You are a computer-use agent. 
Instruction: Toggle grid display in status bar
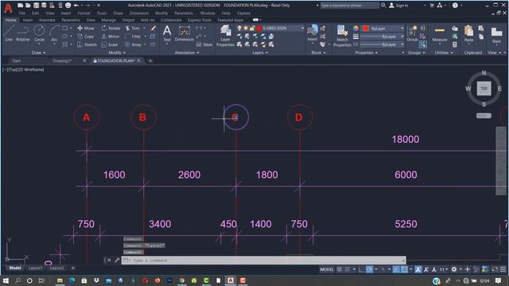coord(340,269)
